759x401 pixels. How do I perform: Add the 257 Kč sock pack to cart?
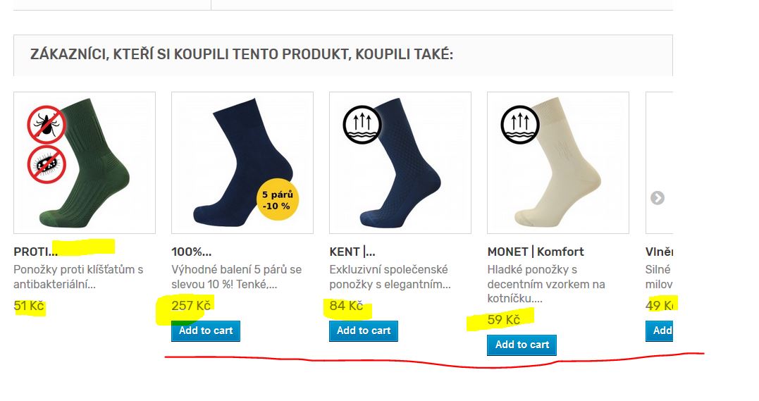tap(206, 331)
